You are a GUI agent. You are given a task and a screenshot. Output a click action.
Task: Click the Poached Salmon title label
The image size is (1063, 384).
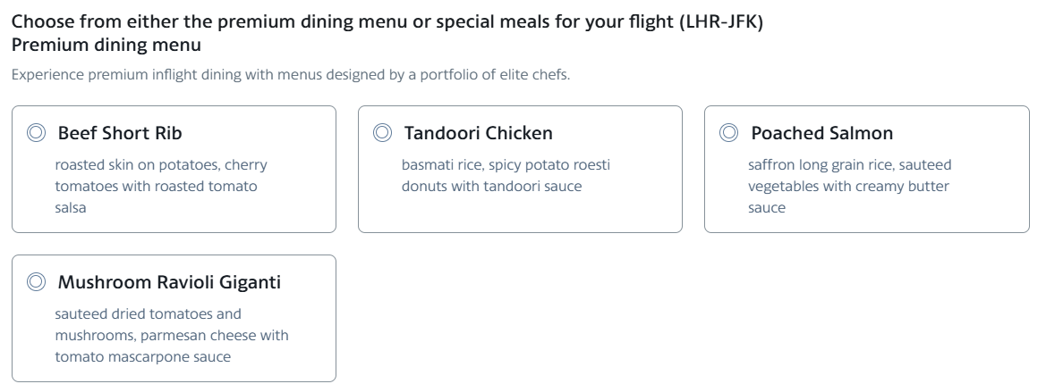(x=821, y=133)
